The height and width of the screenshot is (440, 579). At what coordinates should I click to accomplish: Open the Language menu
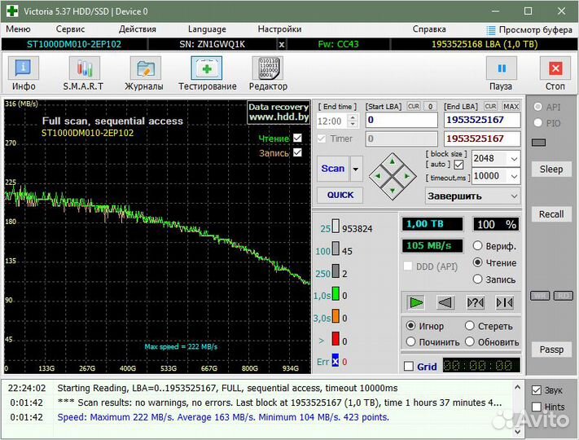tap(207, 29)
